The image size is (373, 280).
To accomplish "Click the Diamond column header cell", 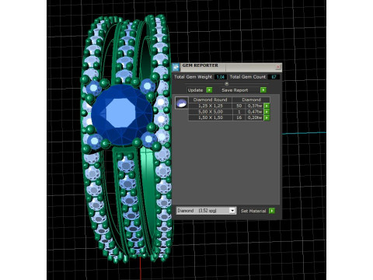I will [x=251, y=100].
